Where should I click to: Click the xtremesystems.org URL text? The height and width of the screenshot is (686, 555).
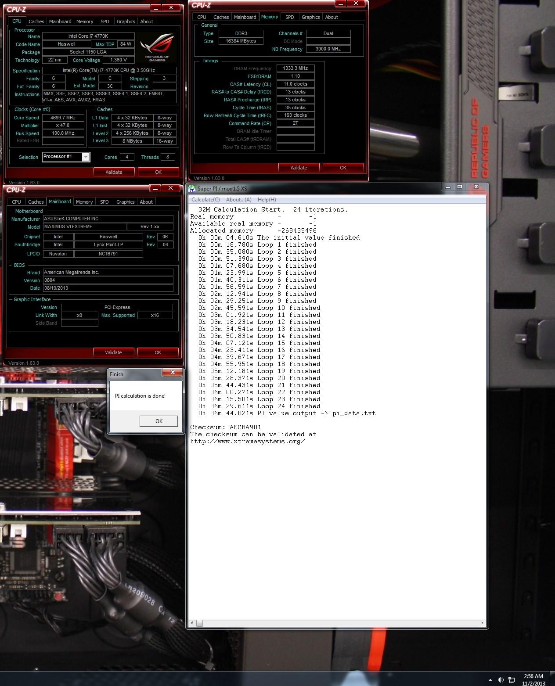[x=248, y=441]
